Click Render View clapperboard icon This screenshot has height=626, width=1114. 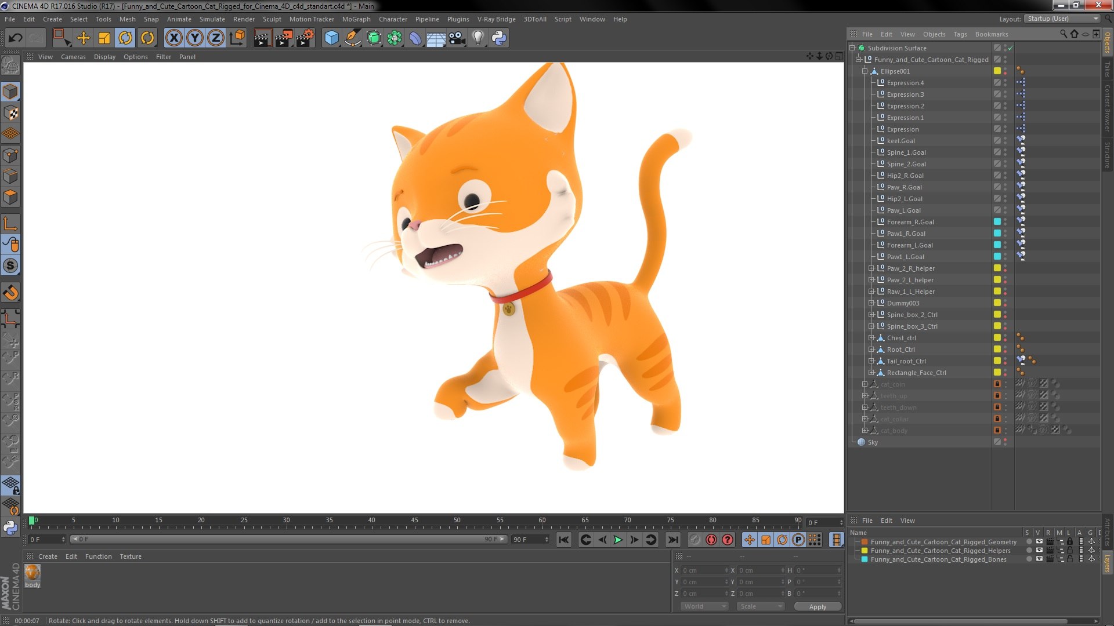click(x=262, y=38)
